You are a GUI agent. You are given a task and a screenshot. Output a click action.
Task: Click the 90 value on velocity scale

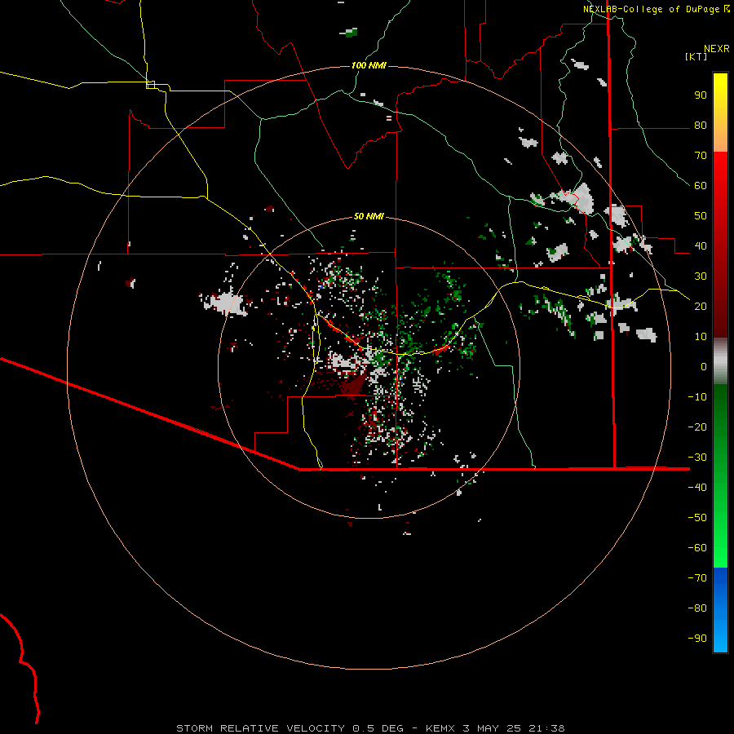pos(701,95)
